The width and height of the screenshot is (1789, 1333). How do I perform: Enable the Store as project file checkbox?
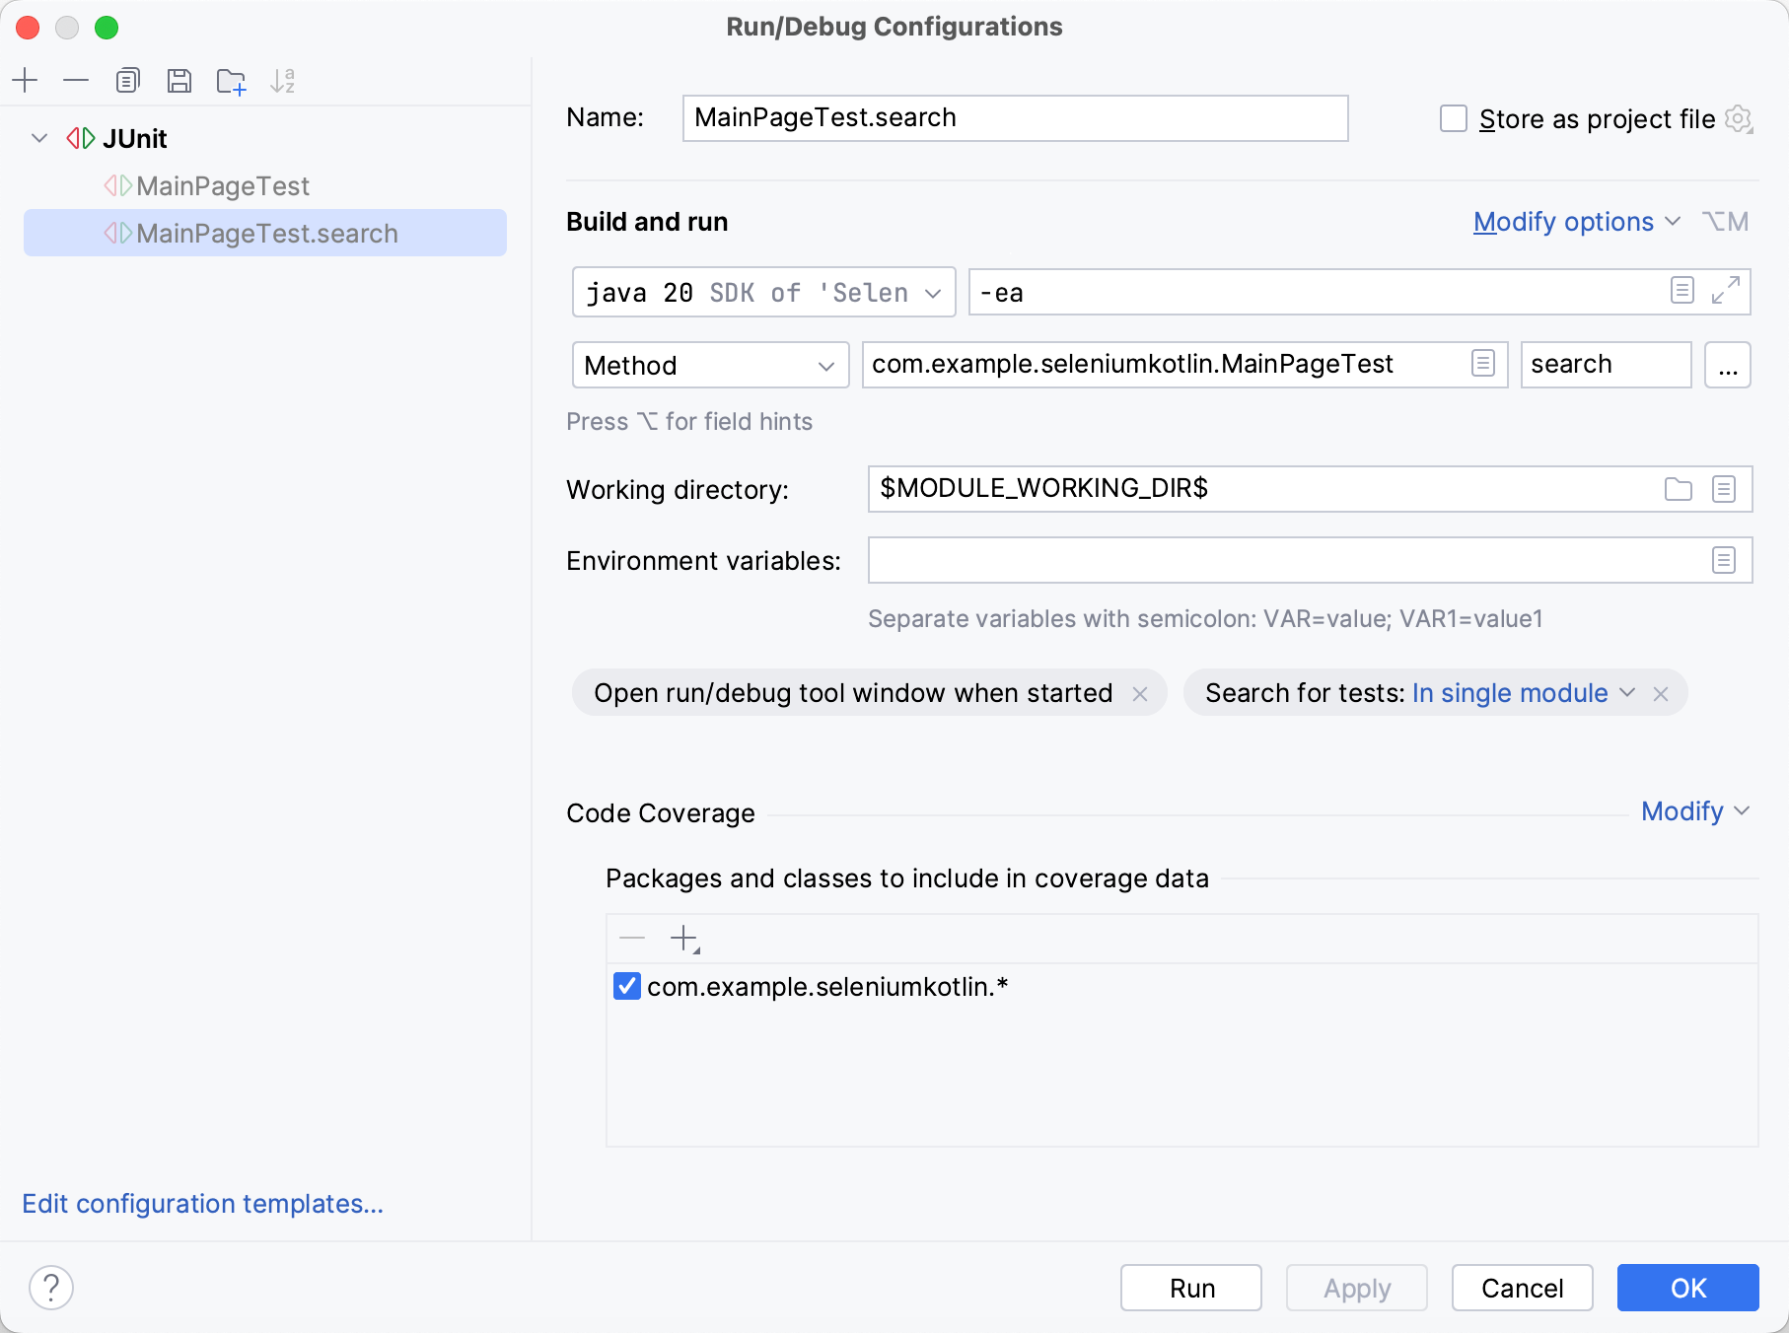[1454, 118]
